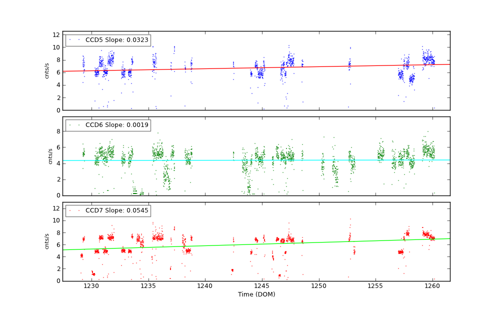Click the CCD6 Slope: 0.0019 legend box
This screenshot has height=312, width=500.
click(x=108, y=125)
